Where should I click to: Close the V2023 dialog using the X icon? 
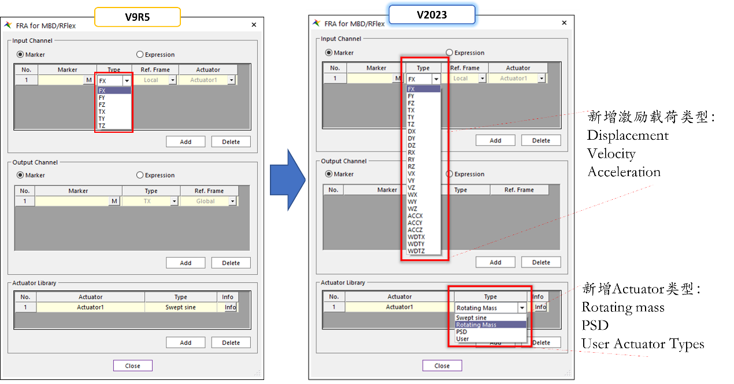[x=564, y=23]
